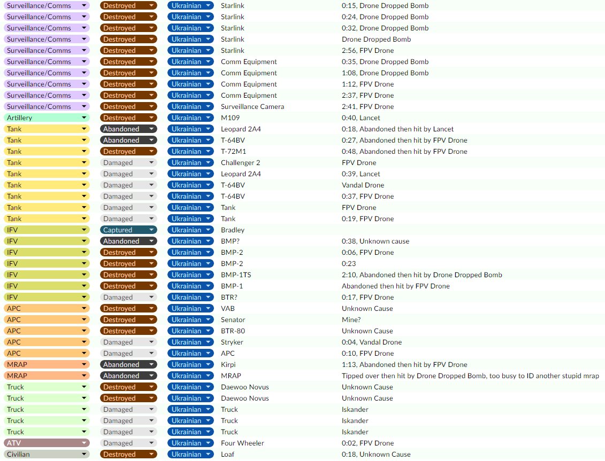The width and height of the screenshot is (605, 461).
Task: Open Damaged dropdown for T-64BV Vandal Drone row
Action: 128,185
